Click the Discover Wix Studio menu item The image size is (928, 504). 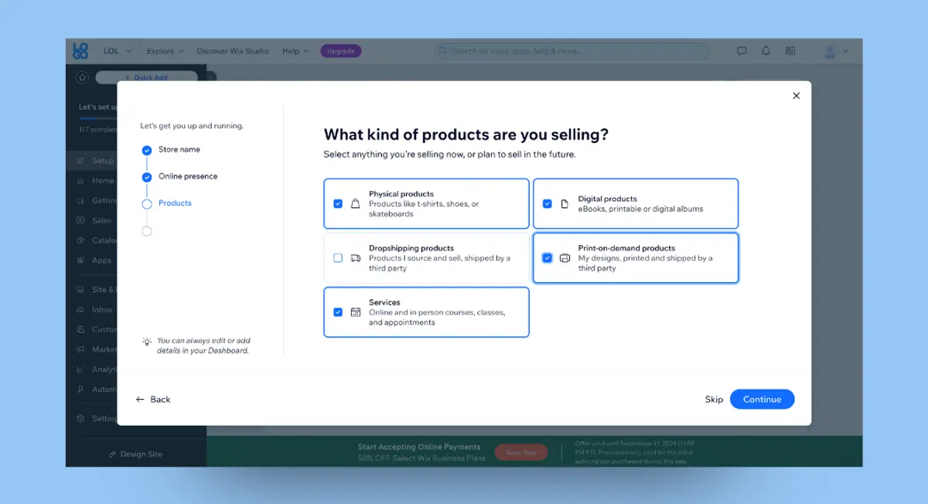tap(232, 51)
